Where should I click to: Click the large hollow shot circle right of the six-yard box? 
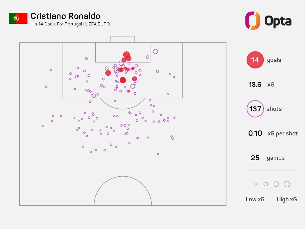click(x=155, y=51)
